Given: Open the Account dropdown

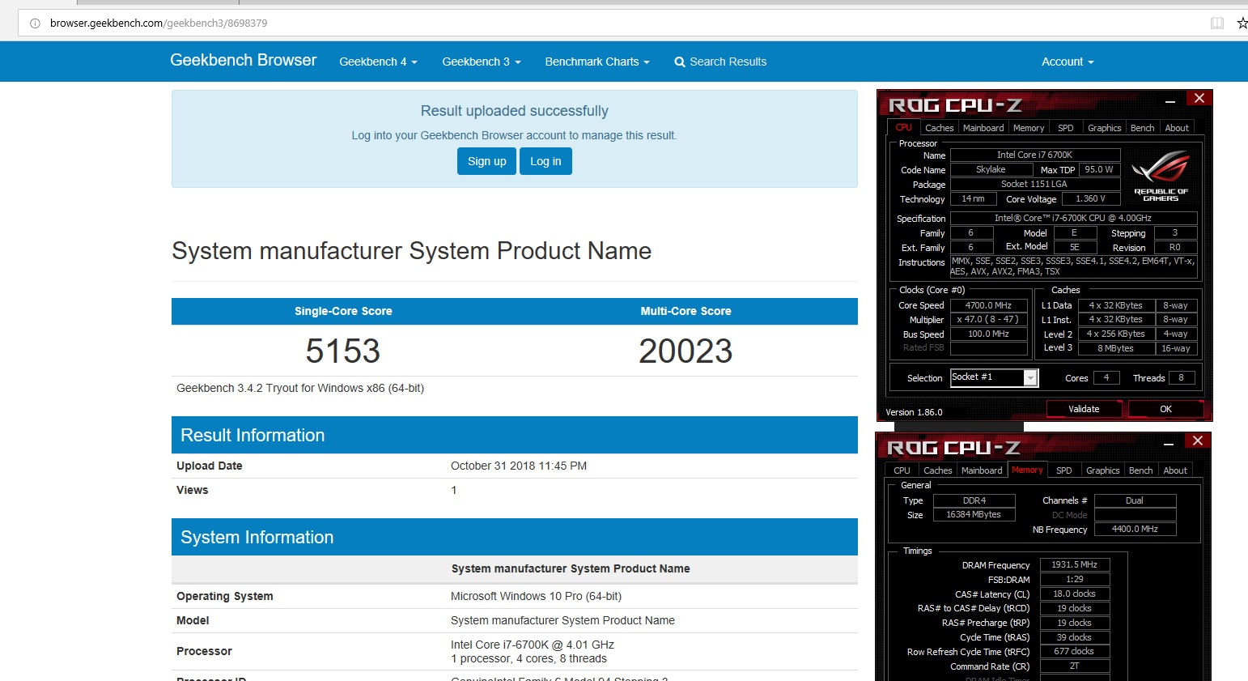Looking at the screenshot, I should coord(1068,62).
